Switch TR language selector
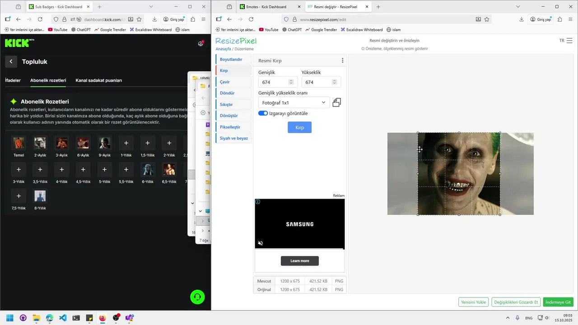The image size is (578, 325). [x=562, y=41]
